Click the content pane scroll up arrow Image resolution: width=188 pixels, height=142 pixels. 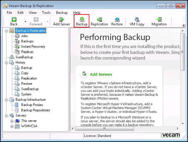[183, 31]
